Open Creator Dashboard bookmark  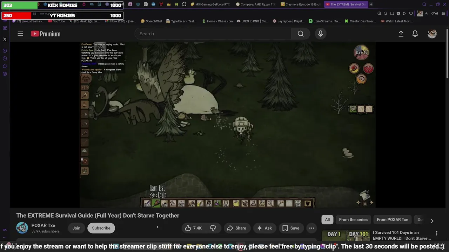[x=360, y=21]
